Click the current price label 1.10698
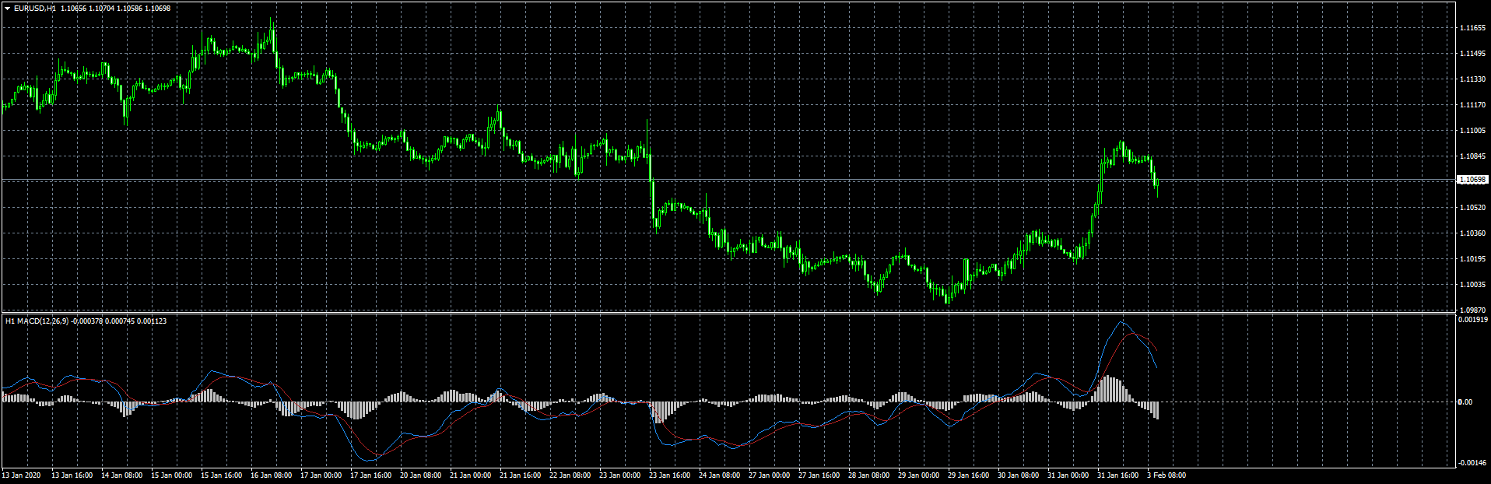This screenshot has height=484, width=1491. (x=1472, y=180)
